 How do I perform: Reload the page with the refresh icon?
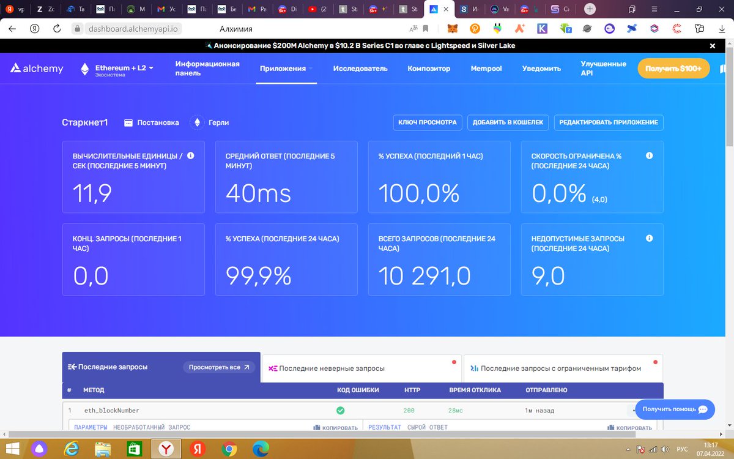(x=57, y=29)
